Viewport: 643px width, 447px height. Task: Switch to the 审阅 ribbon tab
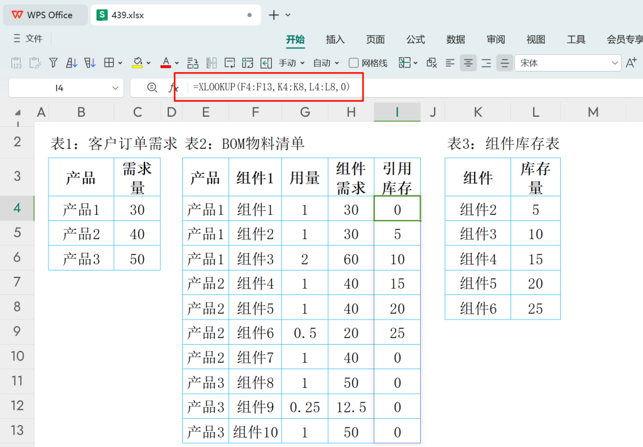[496, 40]
